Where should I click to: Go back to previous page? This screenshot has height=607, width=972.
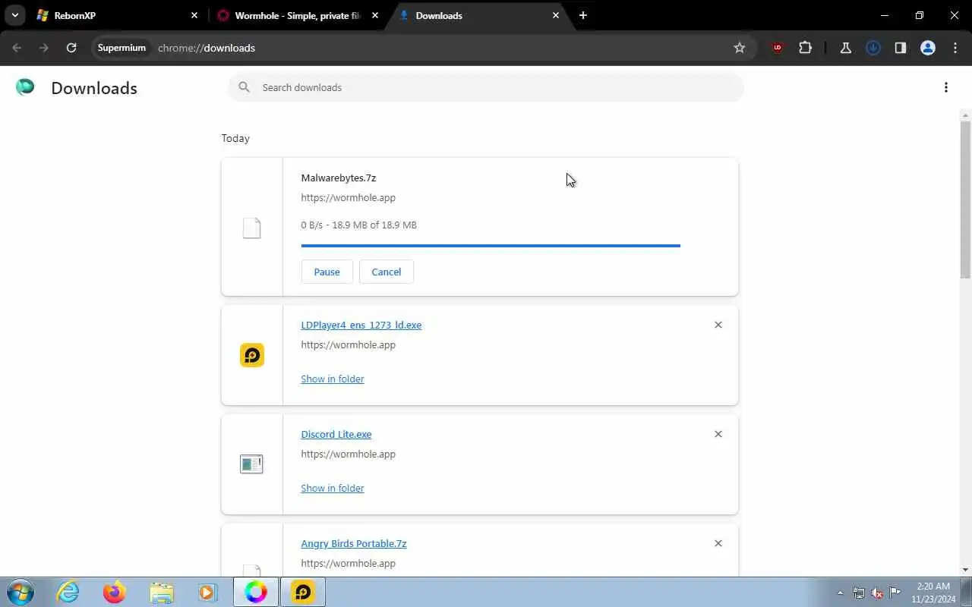click(17, 48)
